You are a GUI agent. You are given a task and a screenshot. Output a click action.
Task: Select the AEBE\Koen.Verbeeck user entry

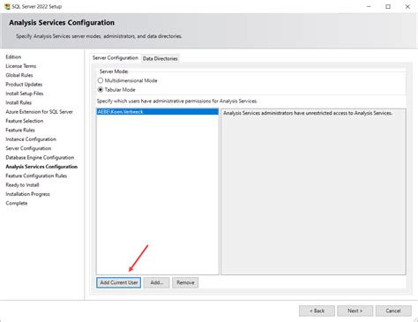pos(158,112)
